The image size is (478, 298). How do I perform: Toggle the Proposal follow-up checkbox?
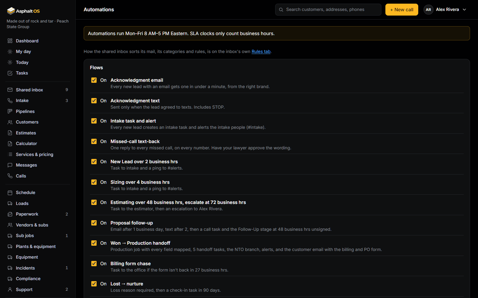[94, 223]
